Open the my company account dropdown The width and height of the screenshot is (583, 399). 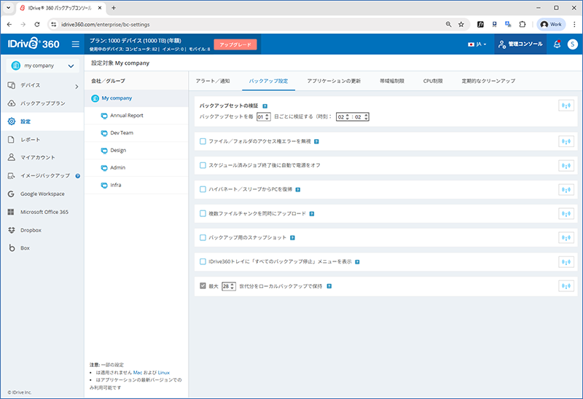[42, 66]
